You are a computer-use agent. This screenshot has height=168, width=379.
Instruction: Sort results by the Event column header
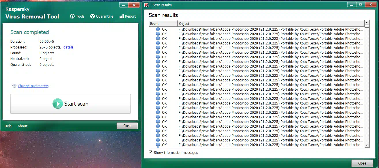click(163, 23)
